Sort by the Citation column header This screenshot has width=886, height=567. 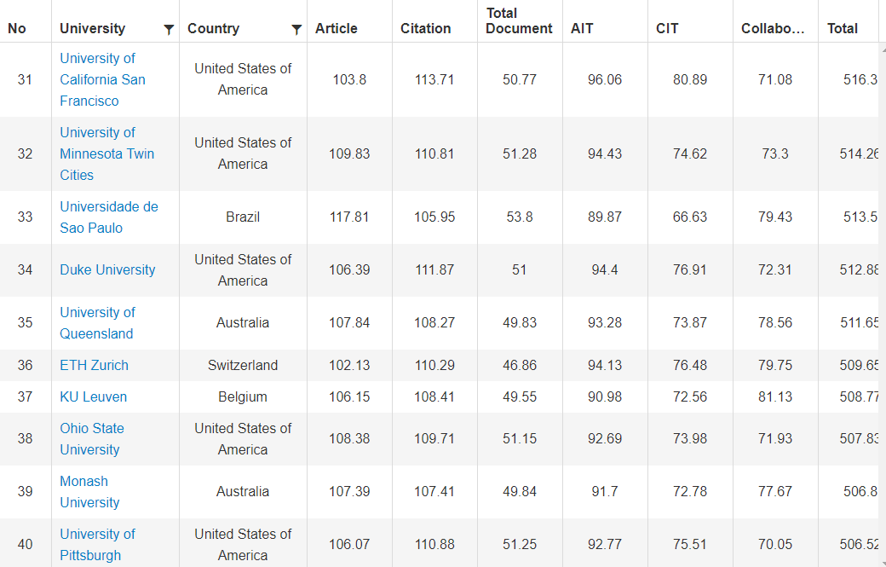(426, 28)
